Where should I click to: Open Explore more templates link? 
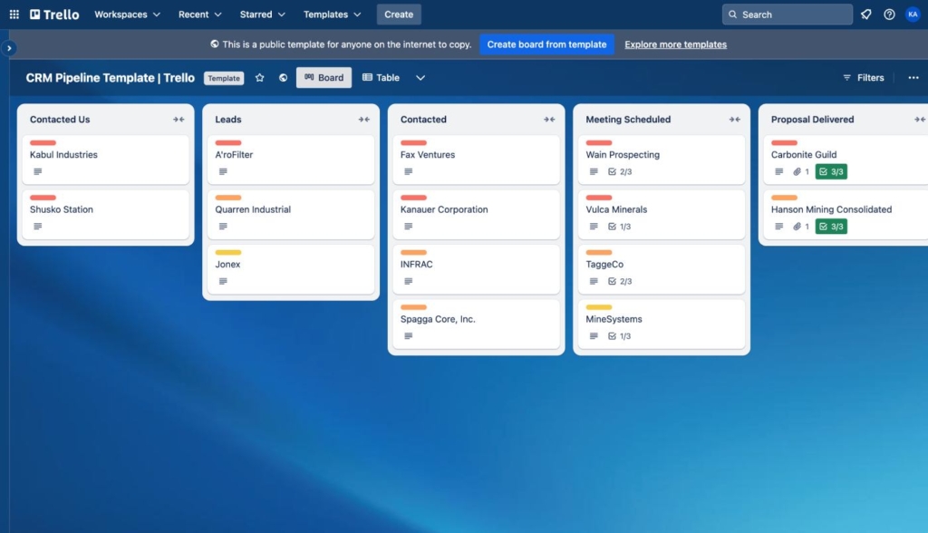click(x=675, y=44)
